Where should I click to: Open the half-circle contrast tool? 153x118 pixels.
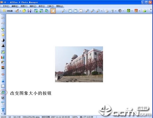pyautogui.click(x=3, y=40)
